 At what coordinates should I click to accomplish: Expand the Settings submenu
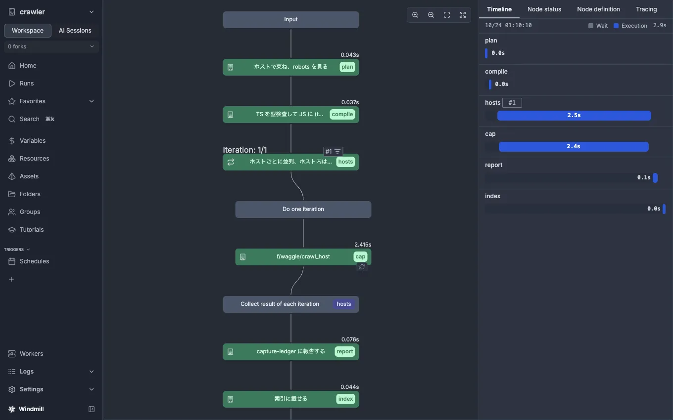click(51, 389)
